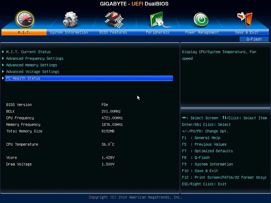
Task: Click arrow beside PC Health Status
Action: (3, 78)
